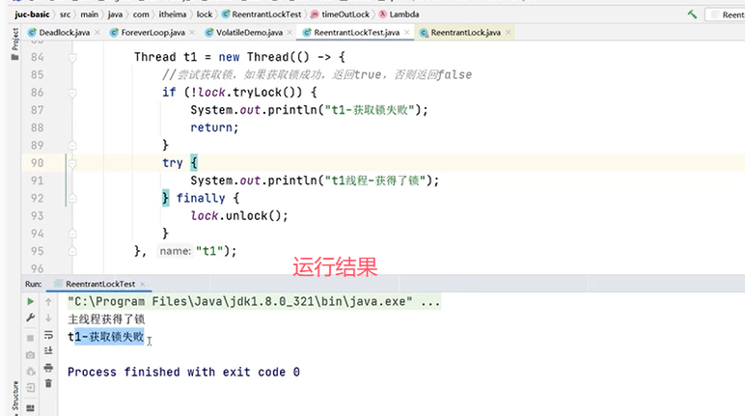The width and height of the screenshot is (745, 416).
Task: Click Process finished with exit code 0
Action: [183, 372]
